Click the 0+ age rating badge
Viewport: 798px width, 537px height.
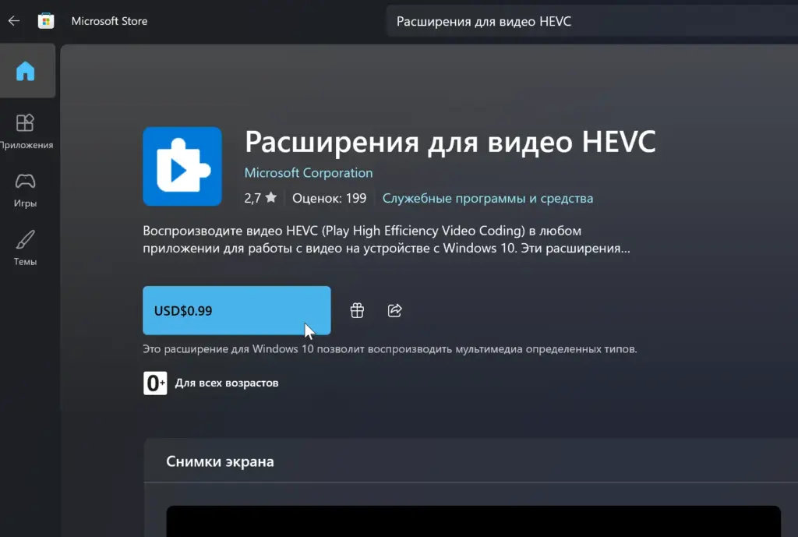155,383
